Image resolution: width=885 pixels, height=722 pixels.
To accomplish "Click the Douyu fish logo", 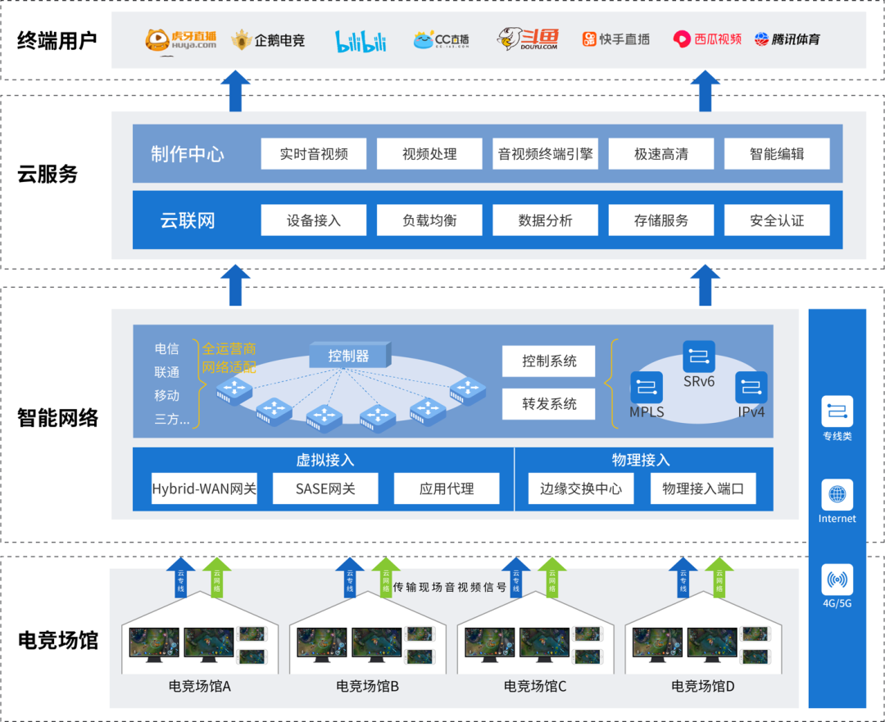I will [x=528, y=39].
